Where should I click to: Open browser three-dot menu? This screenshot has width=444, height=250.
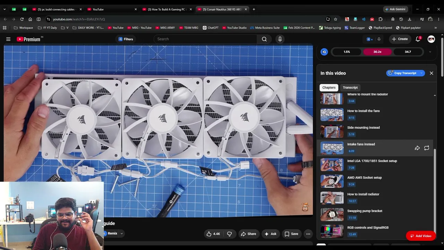439,19
